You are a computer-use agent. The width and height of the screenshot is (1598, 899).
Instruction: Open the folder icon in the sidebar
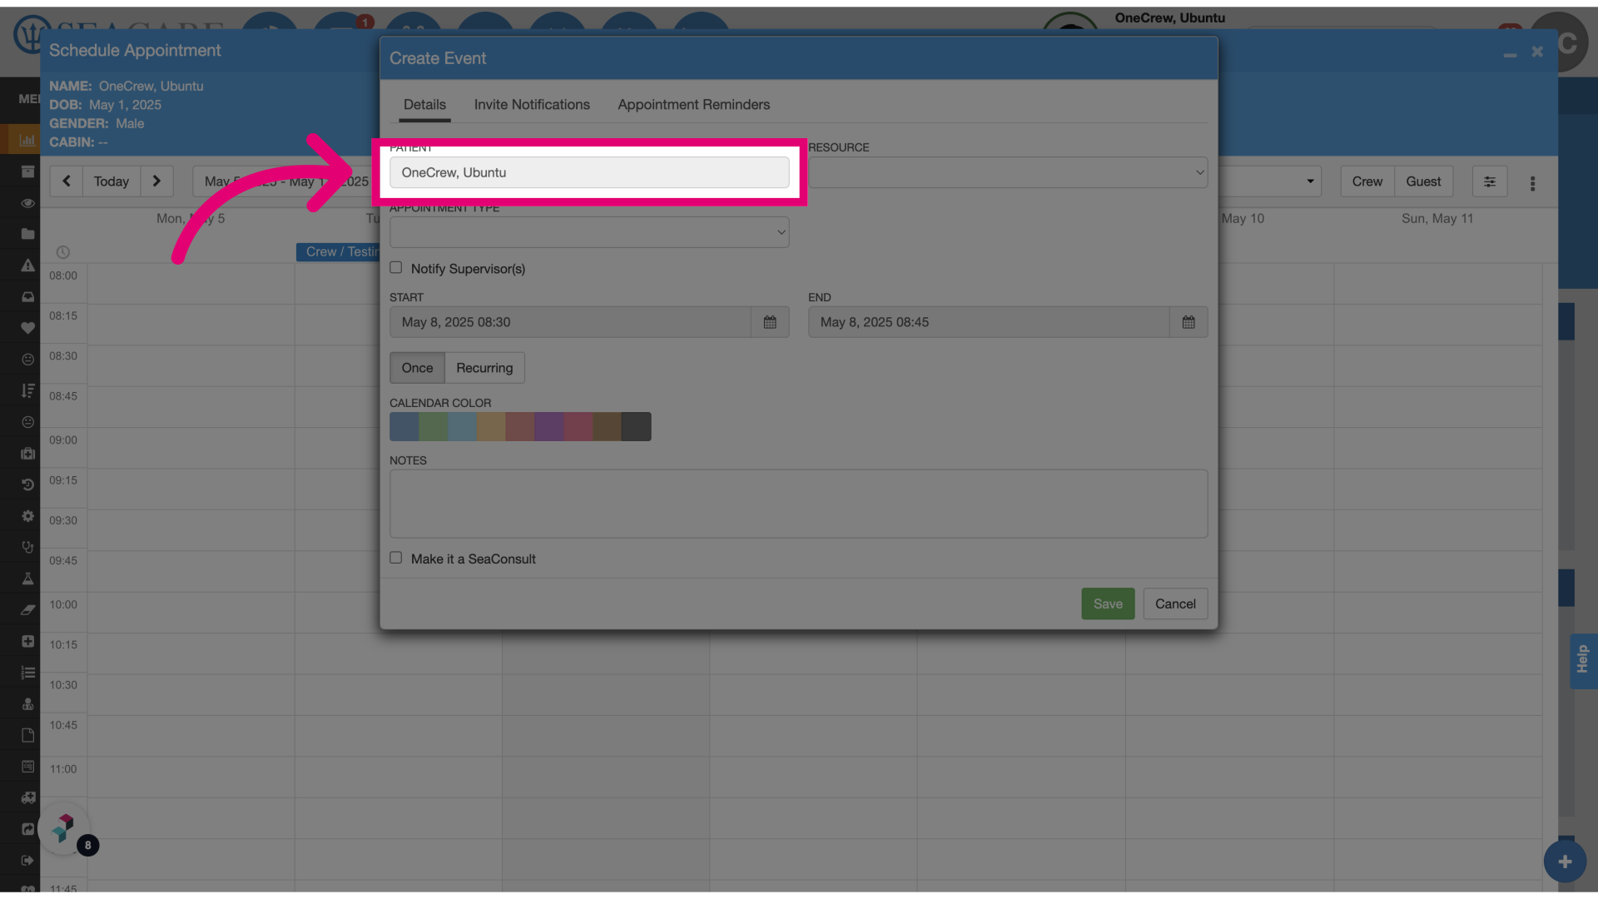point(27,234)
